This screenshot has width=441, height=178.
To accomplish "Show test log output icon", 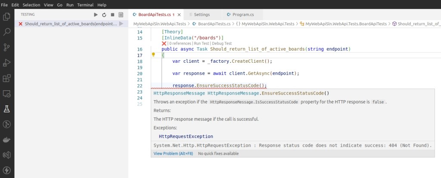I will click(121, 15).
